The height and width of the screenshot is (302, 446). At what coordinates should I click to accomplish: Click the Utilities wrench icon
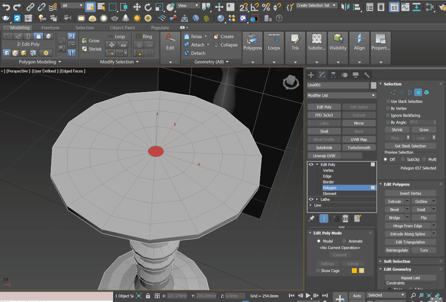pyautogui.click(x=367, y=75)
